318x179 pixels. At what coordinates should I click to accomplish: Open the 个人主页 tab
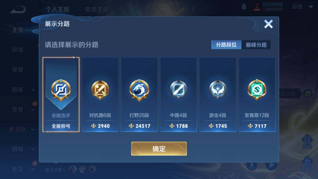(58, 10)
